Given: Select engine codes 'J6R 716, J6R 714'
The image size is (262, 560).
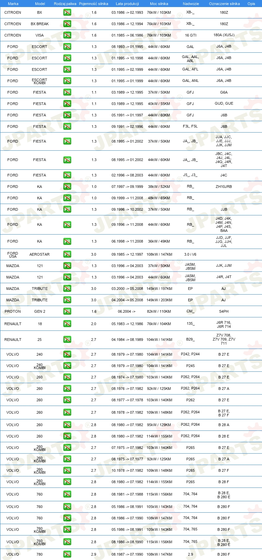Looking at the screenshot, I should (x=224, y=324).
